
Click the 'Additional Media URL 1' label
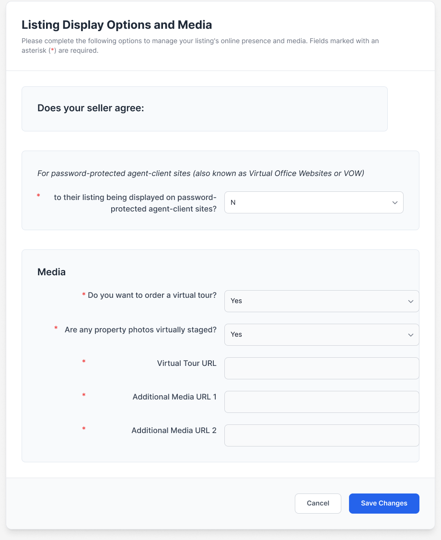coord(174,397)
